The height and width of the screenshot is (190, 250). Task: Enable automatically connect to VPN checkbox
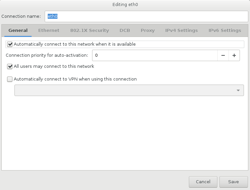10,79
